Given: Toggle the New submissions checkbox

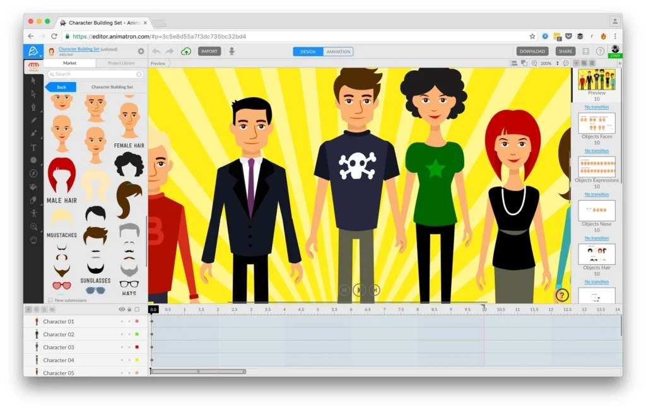Looking at the screenshot, I should pos(50,300).
